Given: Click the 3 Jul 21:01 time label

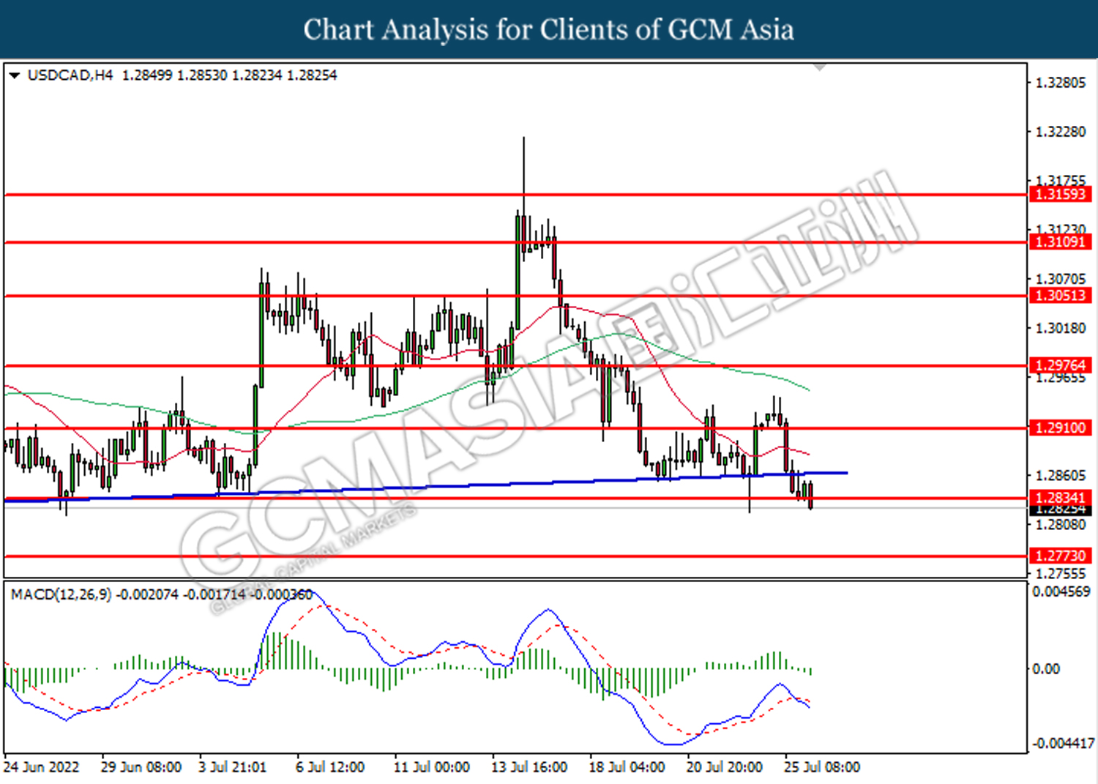Looking at the screenshot, I should (x=232, y=767).
